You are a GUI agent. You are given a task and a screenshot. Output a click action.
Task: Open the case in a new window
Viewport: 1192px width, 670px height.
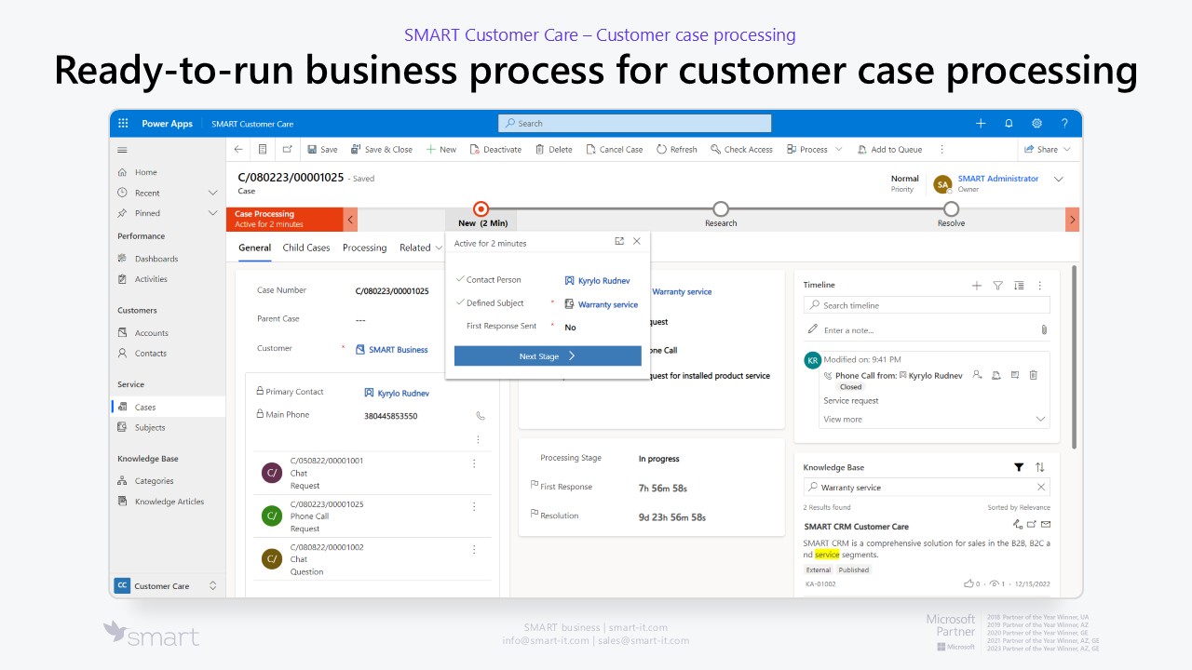pyautogui.click(x=287, y=149)
